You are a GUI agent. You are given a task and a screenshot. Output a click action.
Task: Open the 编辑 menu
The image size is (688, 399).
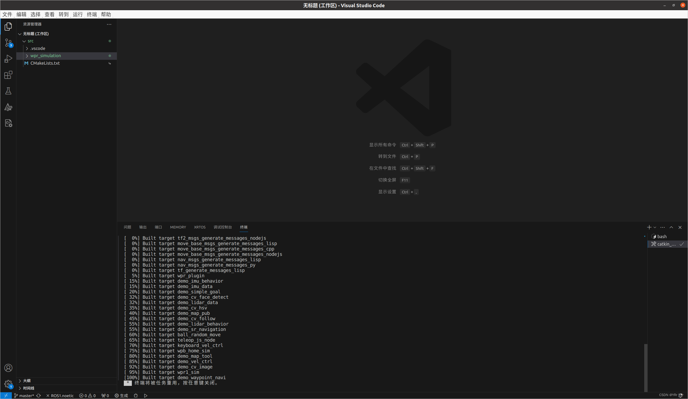21,14
